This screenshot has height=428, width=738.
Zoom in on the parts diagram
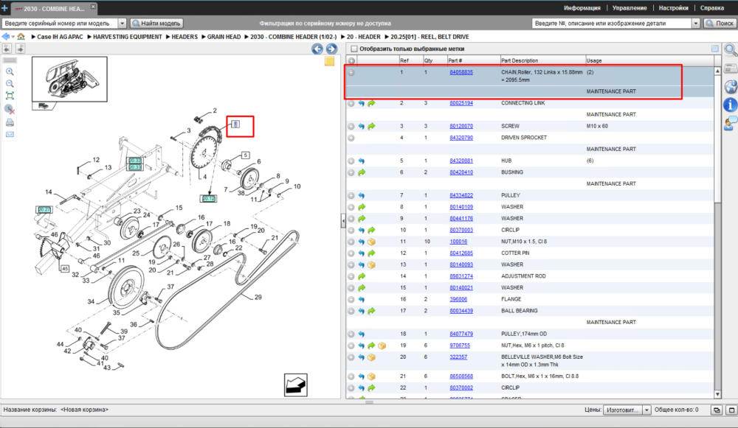[10, 71]
